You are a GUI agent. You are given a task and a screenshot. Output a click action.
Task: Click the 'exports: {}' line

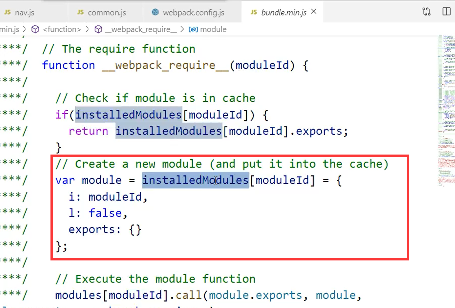click(105, 229)
